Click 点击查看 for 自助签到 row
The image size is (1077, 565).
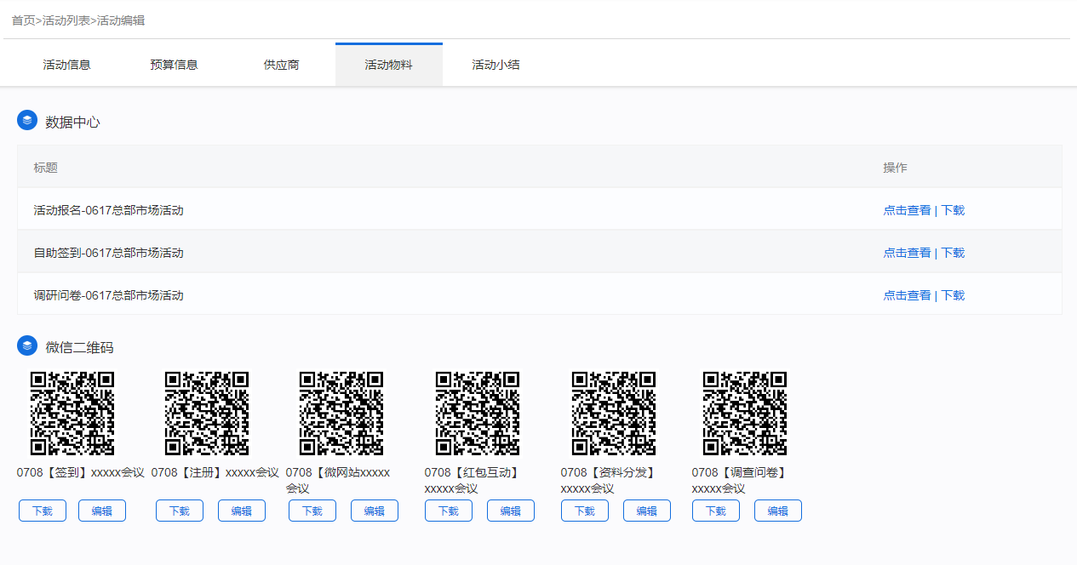coord(907,253)
